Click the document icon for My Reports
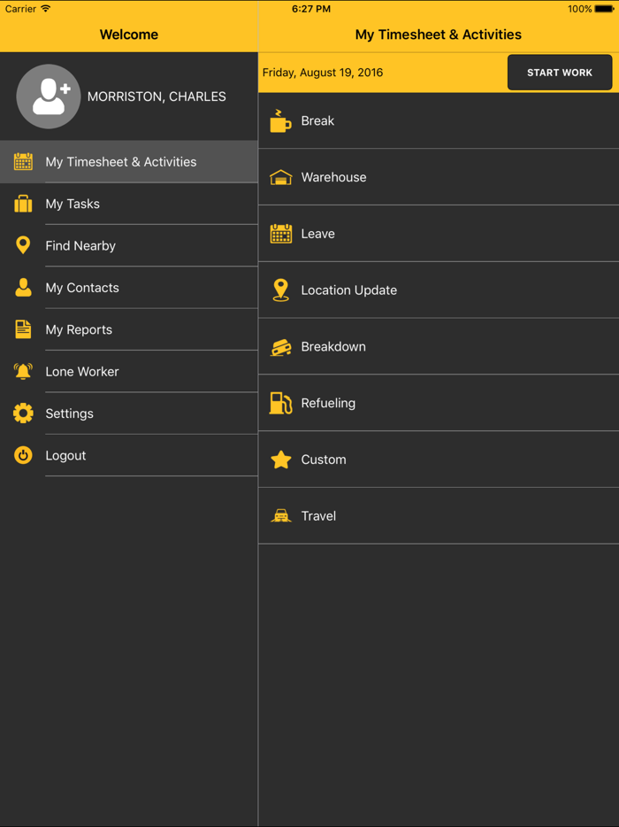 pyautogui.click(x=23, y=329)
